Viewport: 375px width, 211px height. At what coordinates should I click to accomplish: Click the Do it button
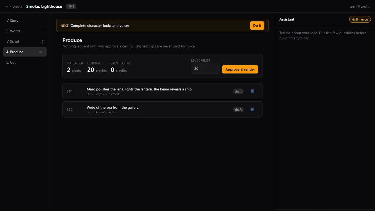point(257,25)
